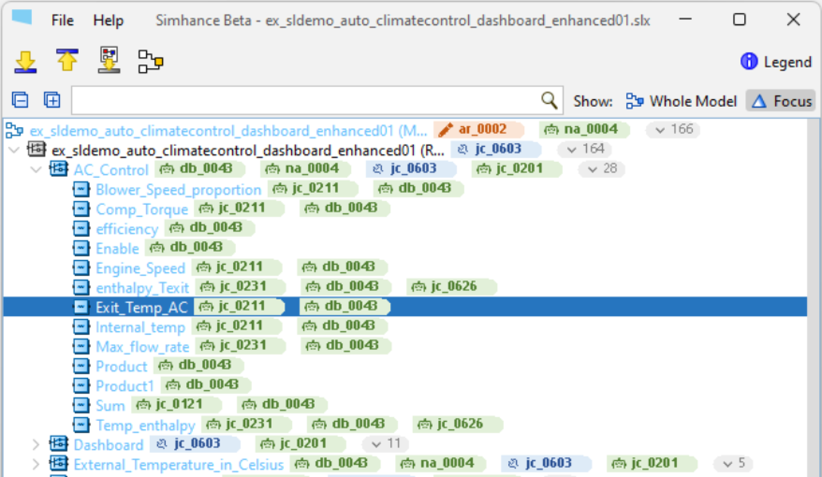Screen dimensions: 822x477
Task: Open the File menu
Action: tap(62, 20)
